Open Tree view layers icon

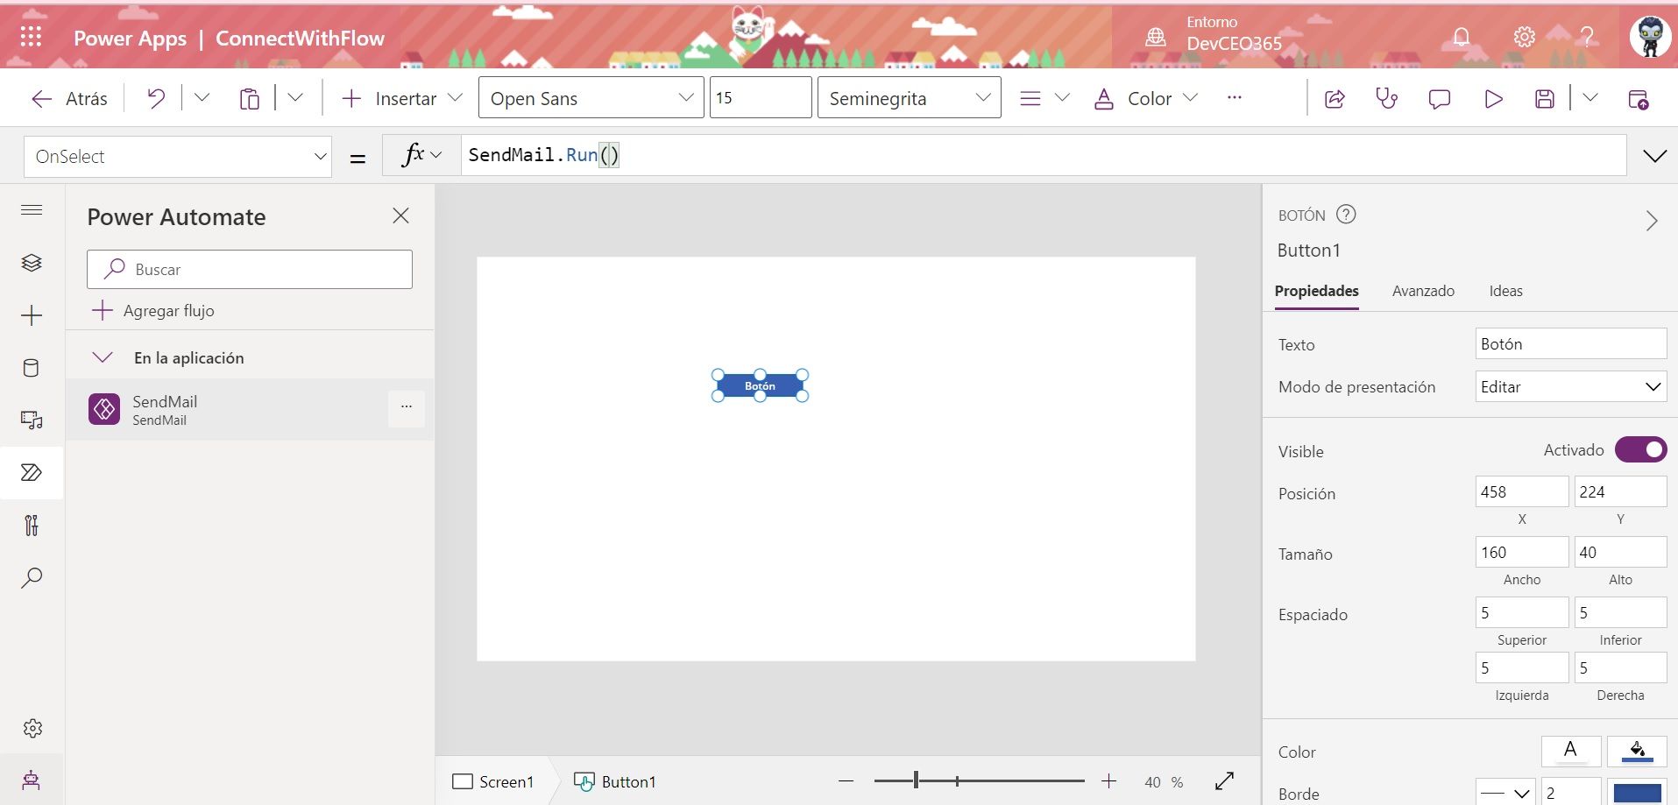(32, 263)
